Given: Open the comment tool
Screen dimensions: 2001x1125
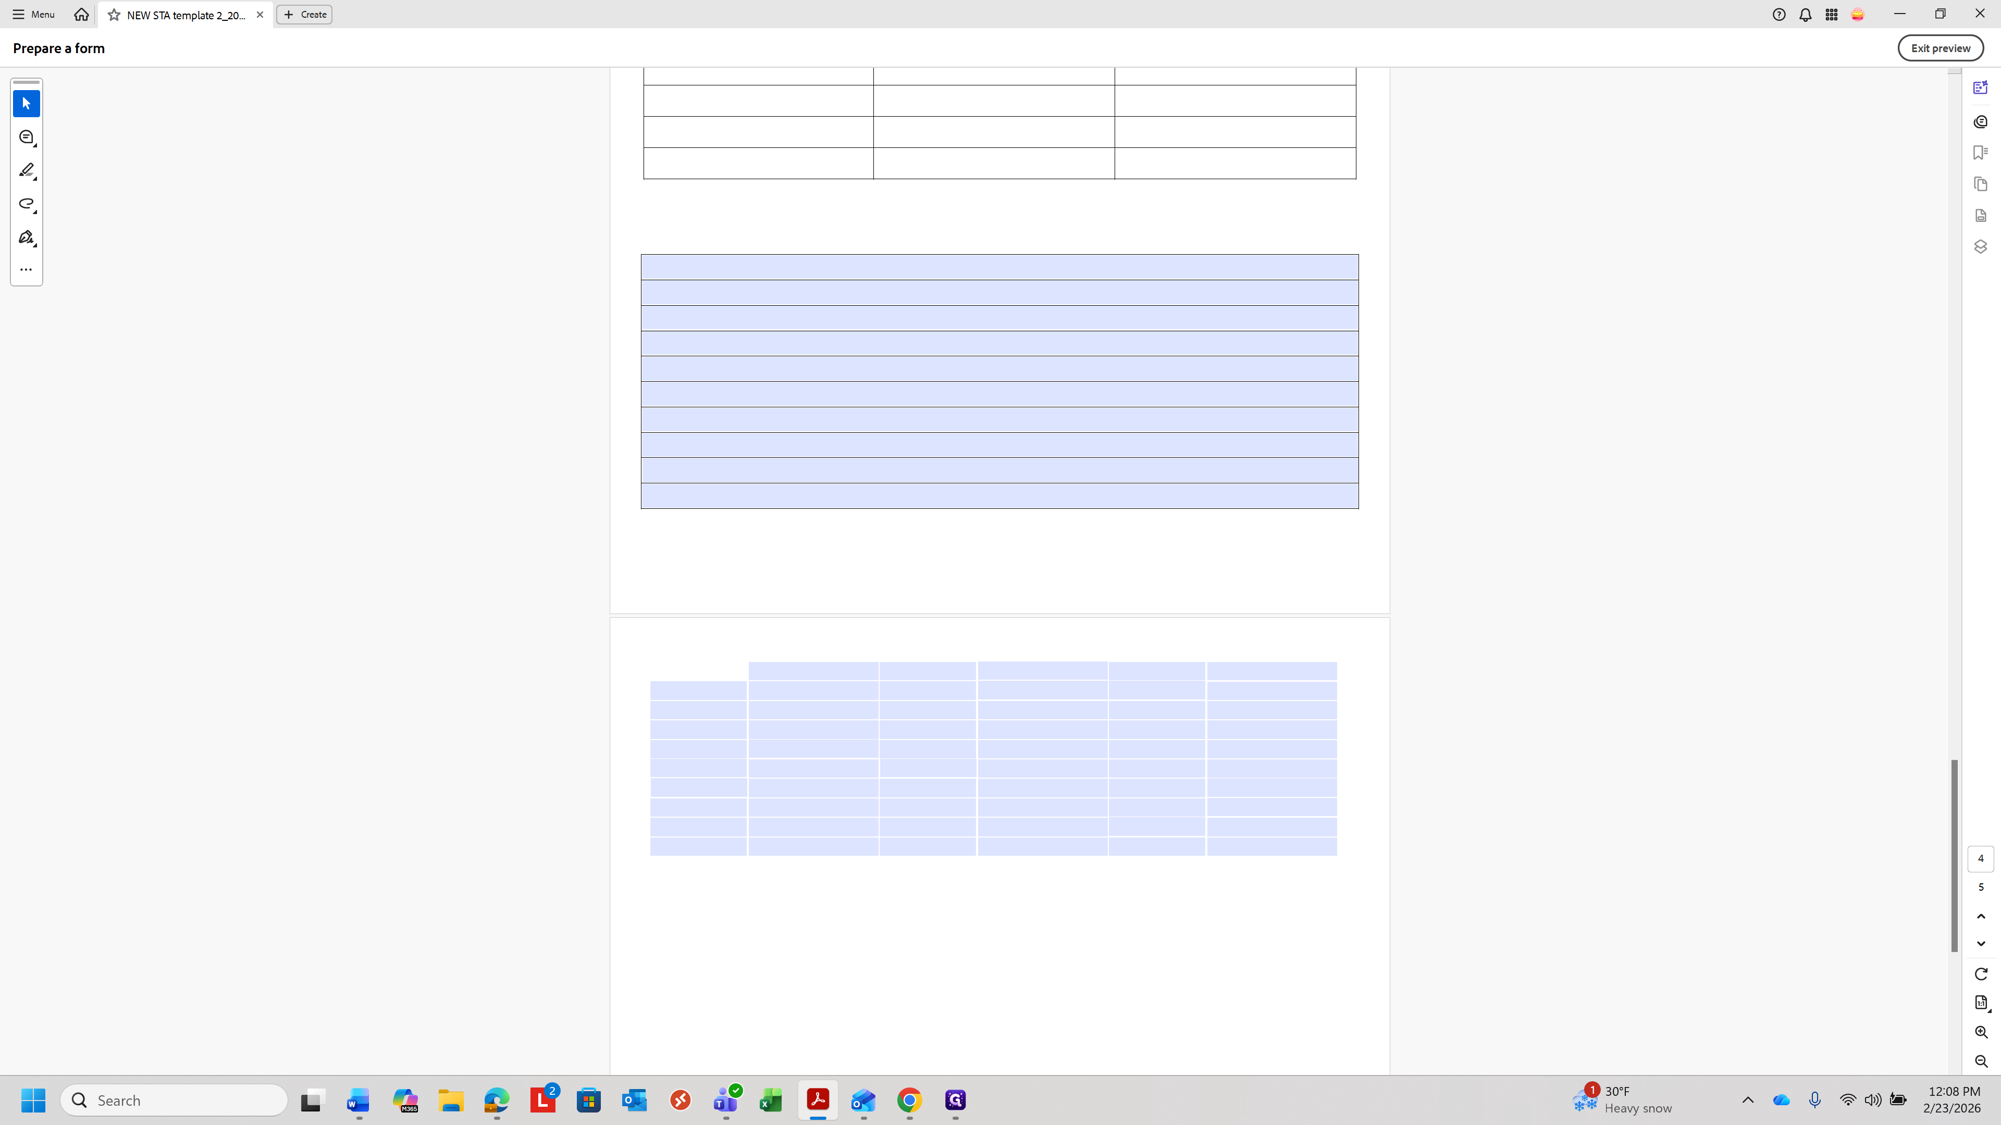Looking at the screenshot, I should [27, 137].
